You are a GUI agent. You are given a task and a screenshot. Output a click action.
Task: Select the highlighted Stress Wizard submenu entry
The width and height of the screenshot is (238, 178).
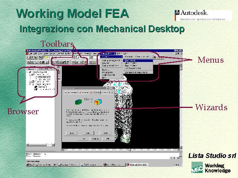click(x=138, y=60)
